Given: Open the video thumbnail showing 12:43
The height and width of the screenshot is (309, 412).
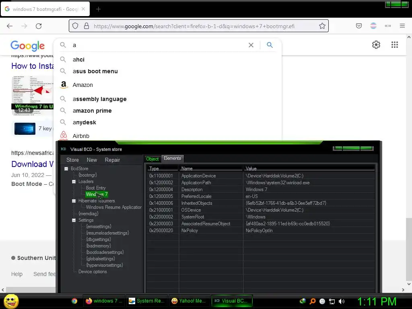Looking at the screenshot, I should [x=32, y=95].
